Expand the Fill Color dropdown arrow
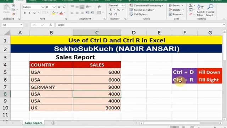The height and width of the screenshot is (128, 227). pos(57,13)
